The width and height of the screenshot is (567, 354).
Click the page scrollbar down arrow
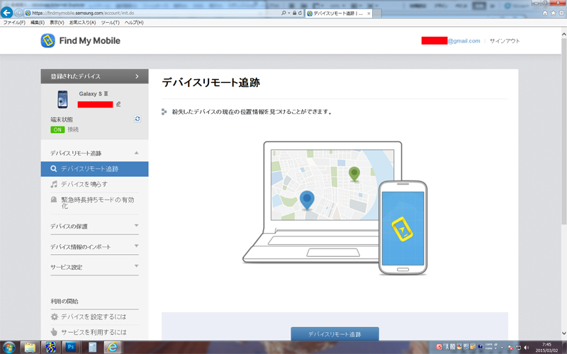563,333
